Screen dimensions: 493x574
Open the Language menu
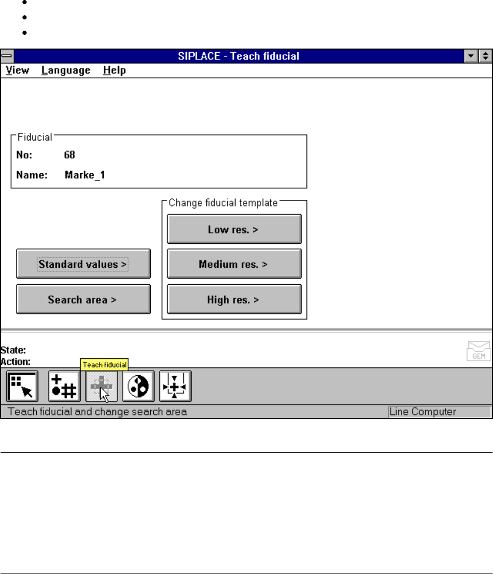66,71
